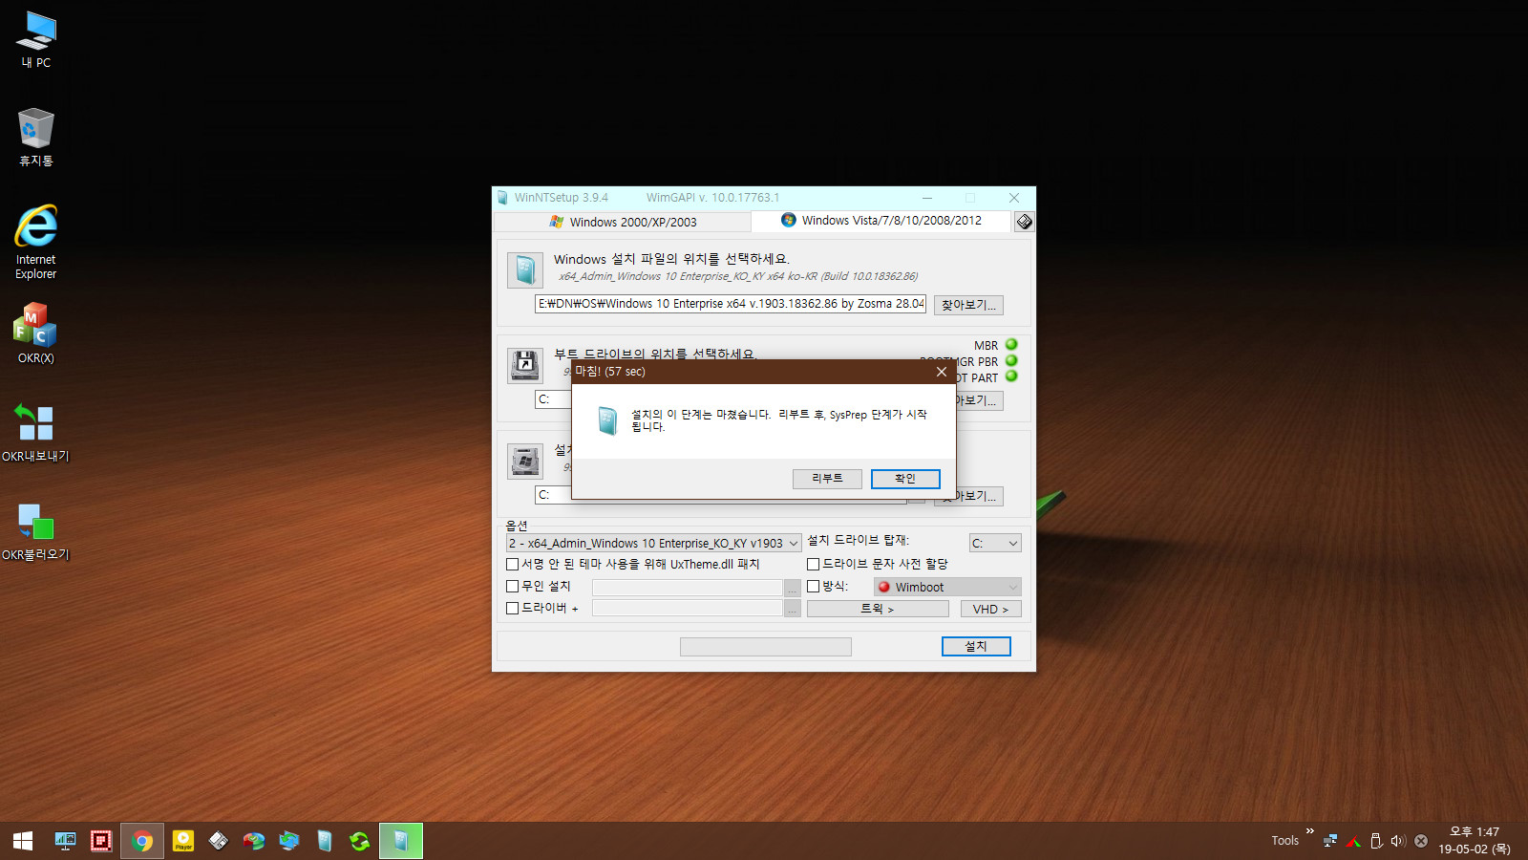The height and width of the screenshot is (860, 1528).
Task: Click the browse button for 무인 설치
Action: [793, 588]
